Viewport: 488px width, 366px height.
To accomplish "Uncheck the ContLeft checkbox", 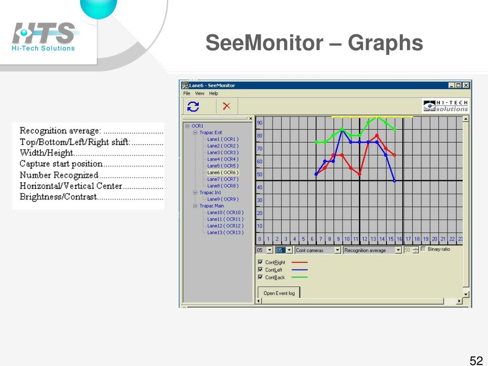I will tap(261, 270).
